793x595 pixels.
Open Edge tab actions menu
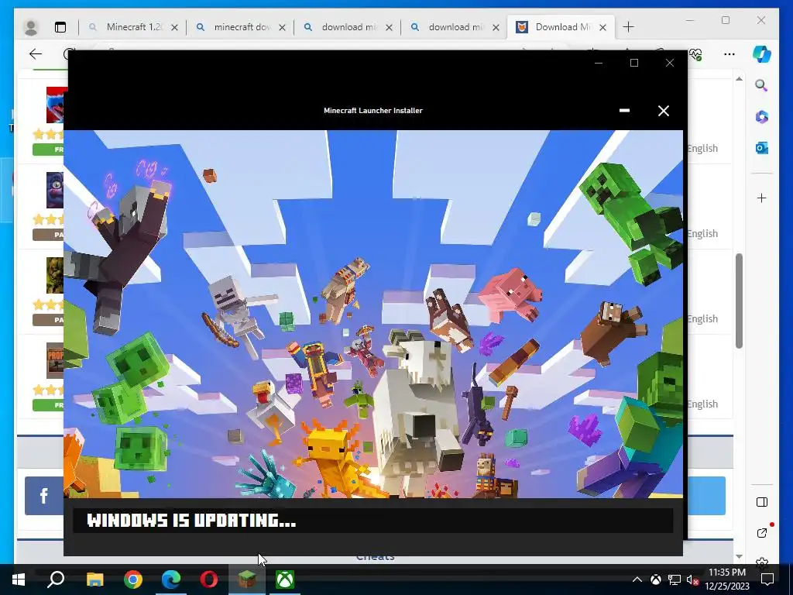coord(60,27)
